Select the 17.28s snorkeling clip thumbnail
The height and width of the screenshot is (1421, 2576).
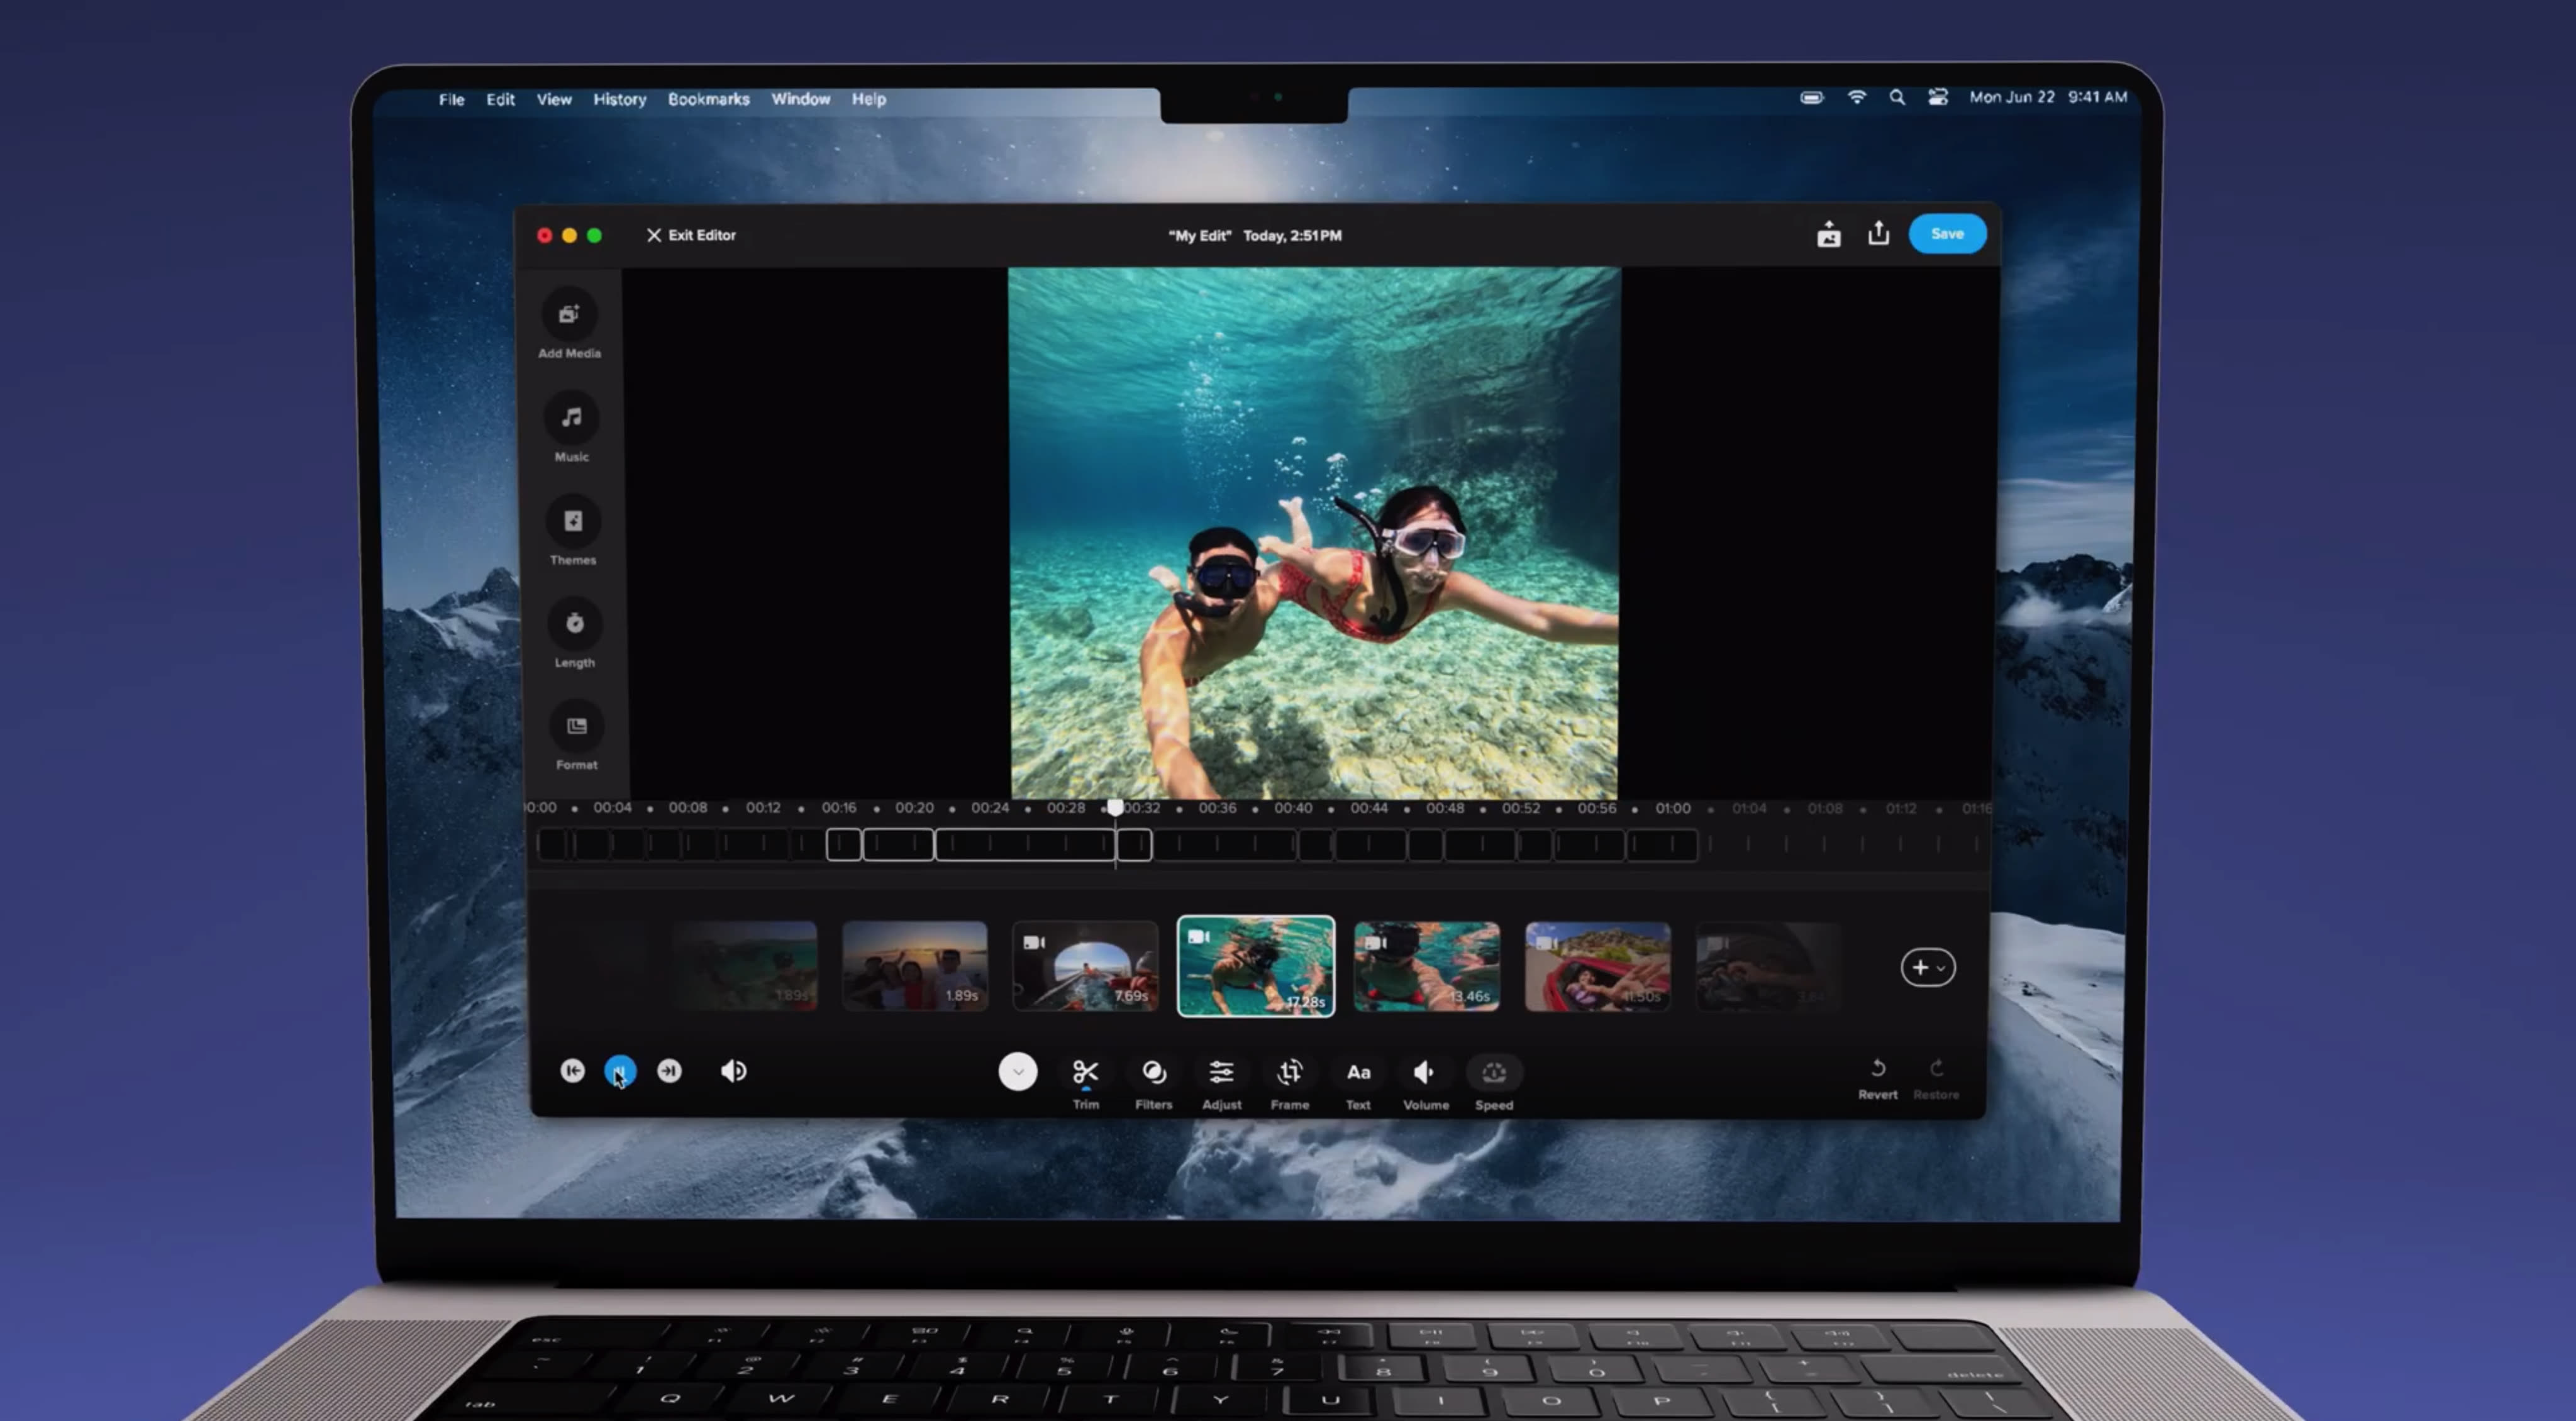tap(1255, 966)
